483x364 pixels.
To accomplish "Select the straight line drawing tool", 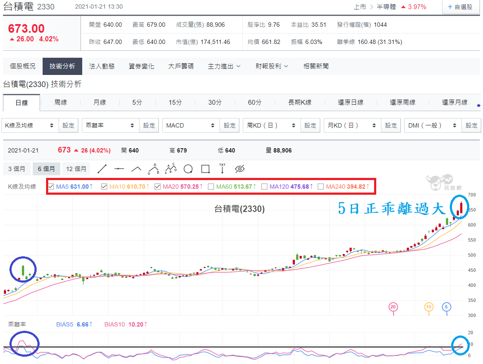I will (102, 169).
